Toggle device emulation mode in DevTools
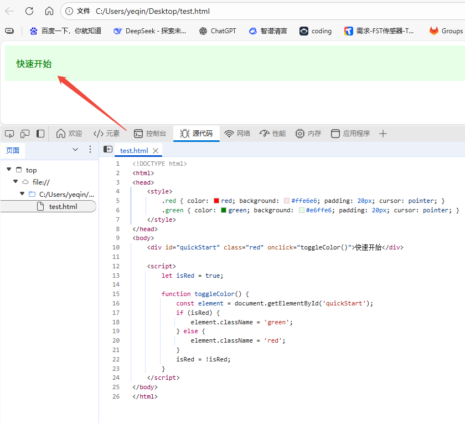Screen dimensions: 465x423 tap(25, 134)
